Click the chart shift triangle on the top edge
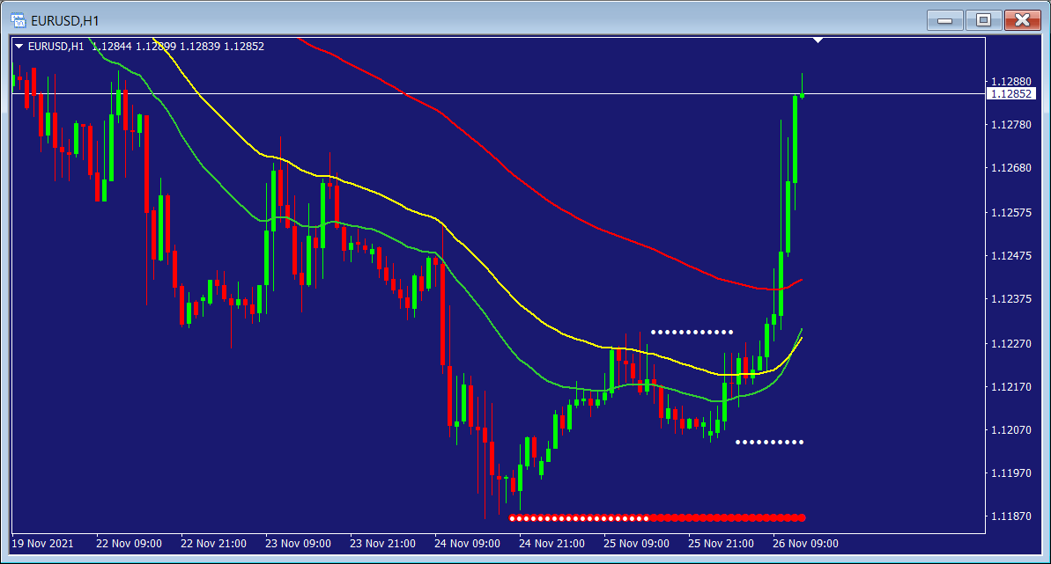 click(818, 40)
